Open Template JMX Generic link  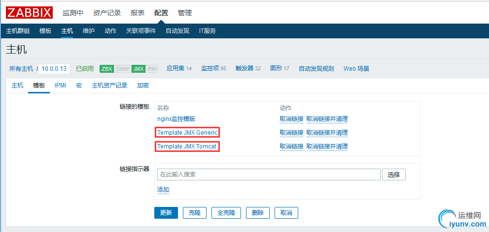pos(187,133)
